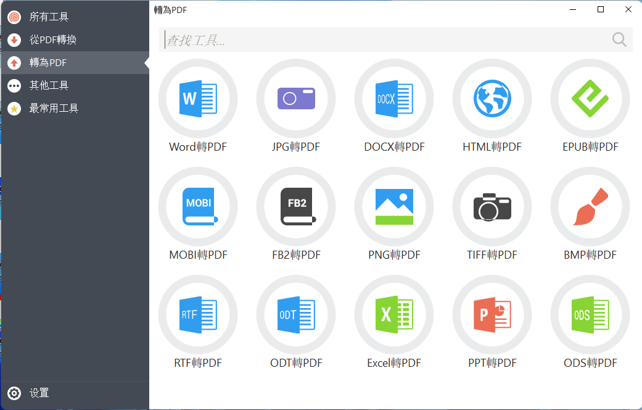Open the FB2轉PDF book icon
Screen dimensions: 642x410
pos(296,207)
